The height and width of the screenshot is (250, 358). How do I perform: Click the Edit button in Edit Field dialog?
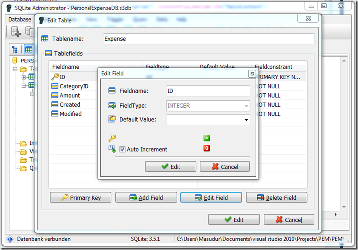(171, 167)
